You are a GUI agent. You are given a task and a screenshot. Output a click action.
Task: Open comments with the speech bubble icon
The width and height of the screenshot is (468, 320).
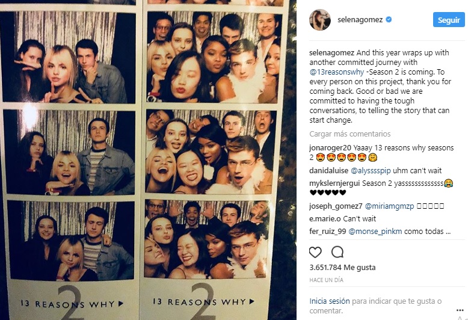pyautogui.click(x=337, y=252)
